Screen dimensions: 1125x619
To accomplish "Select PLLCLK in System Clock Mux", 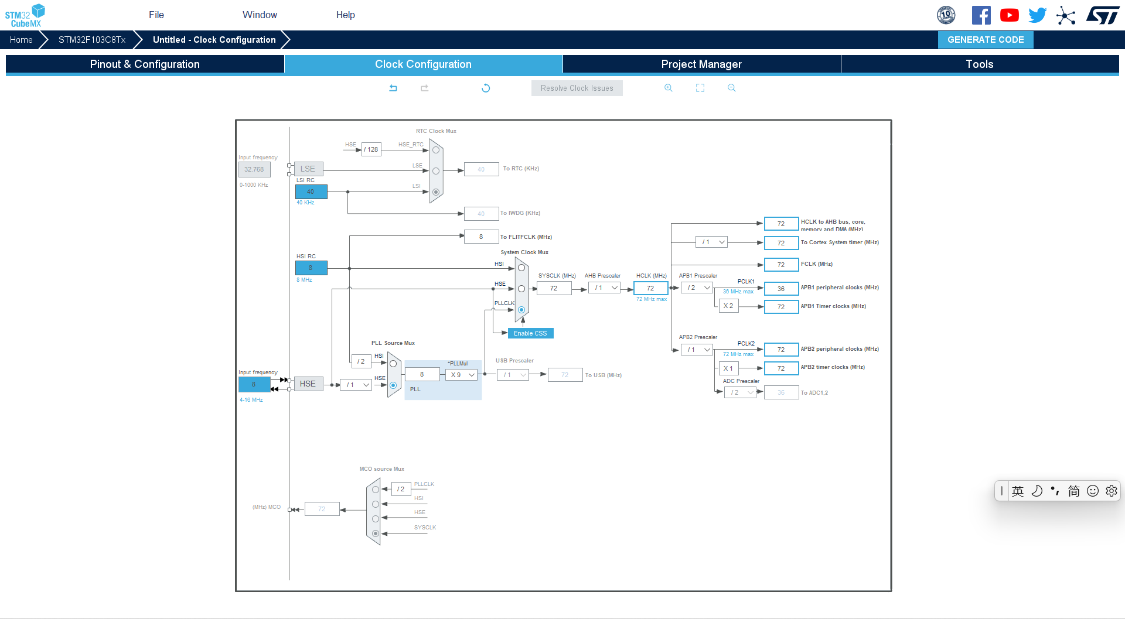I will coord(521,310).
